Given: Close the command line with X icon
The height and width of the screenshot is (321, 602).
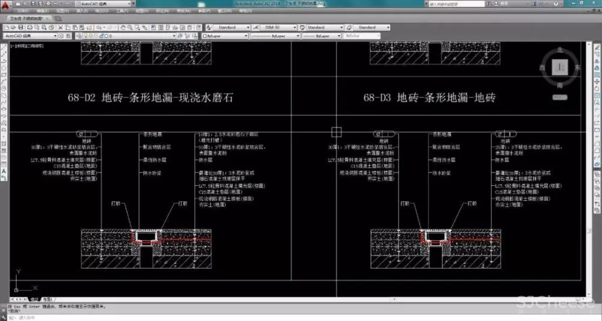Looking at the screenshot, I should click(x=4, y=310).
